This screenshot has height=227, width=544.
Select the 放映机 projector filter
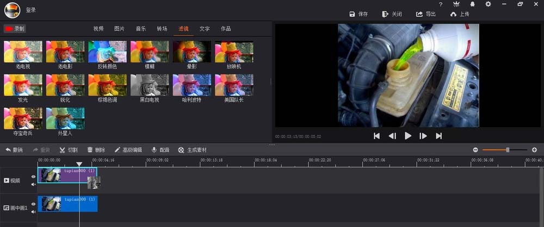[234, 52]
